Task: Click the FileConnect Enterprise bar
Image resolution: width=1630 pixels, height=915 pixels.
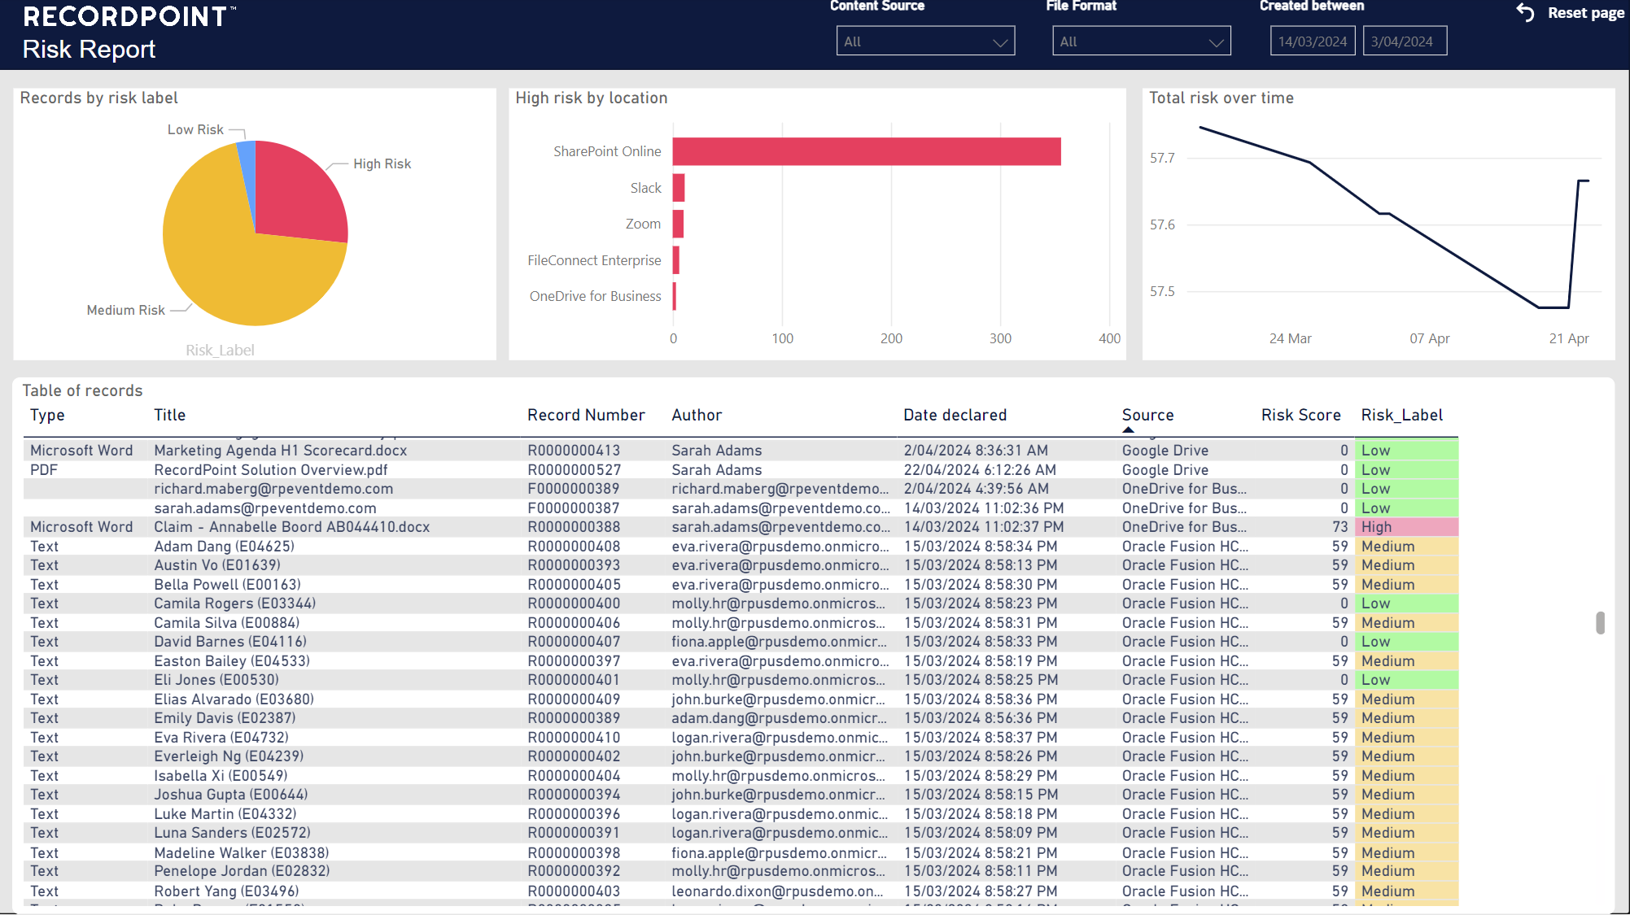Action: tap(676, 260)
